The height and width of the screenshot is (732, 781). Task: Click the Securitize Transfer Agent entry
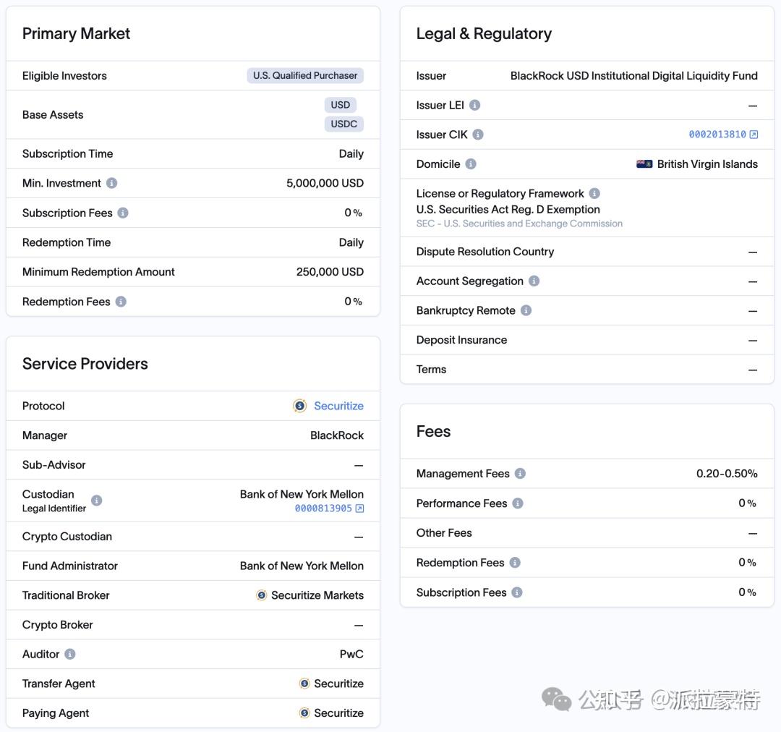pos(338,684)
